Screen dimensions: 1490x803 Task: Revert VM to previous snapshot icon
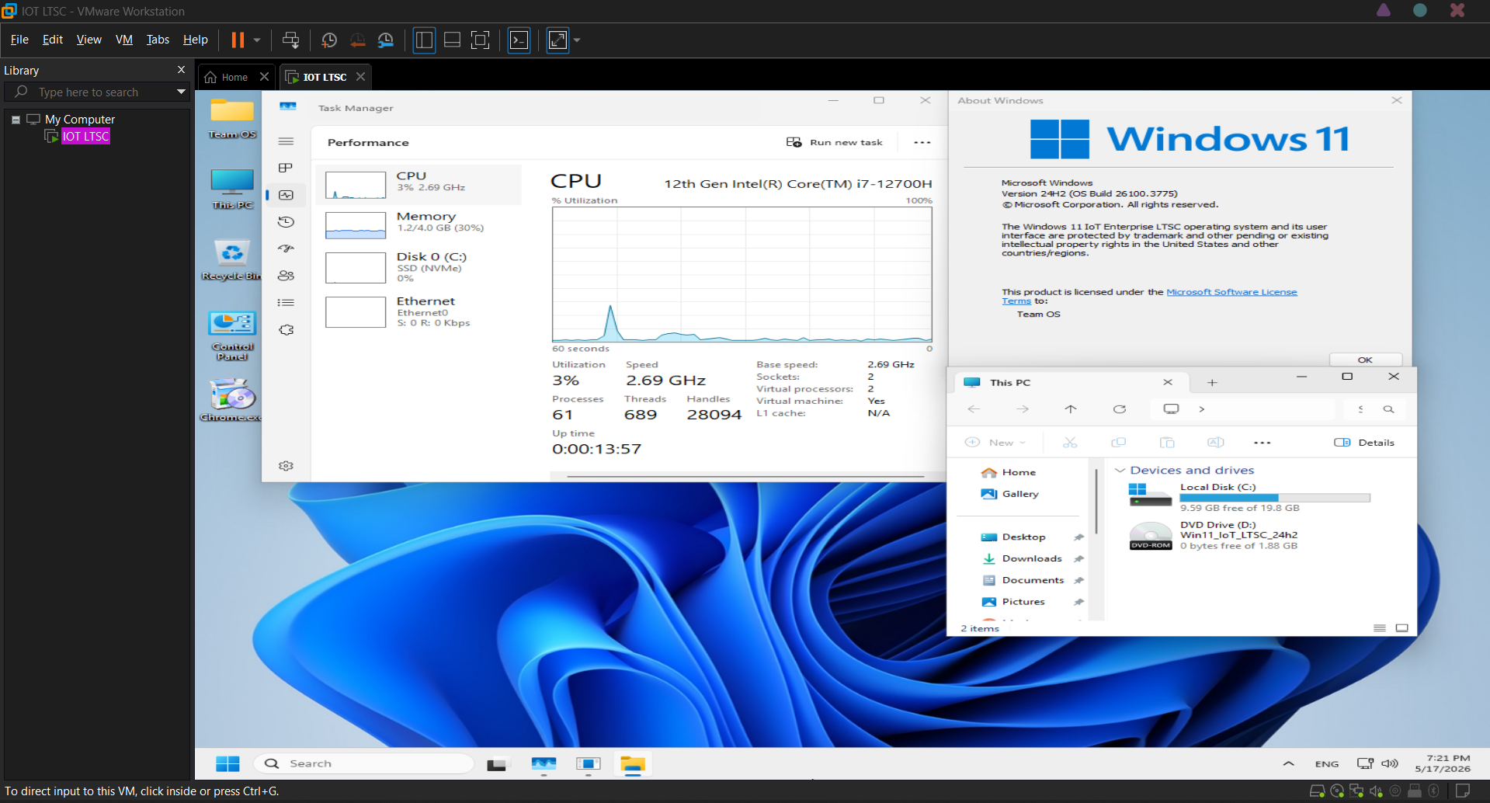357,40
